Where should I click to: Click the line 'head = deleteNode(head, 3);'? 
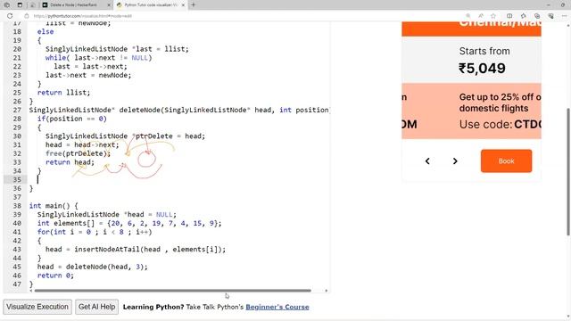tap(93, 267)
